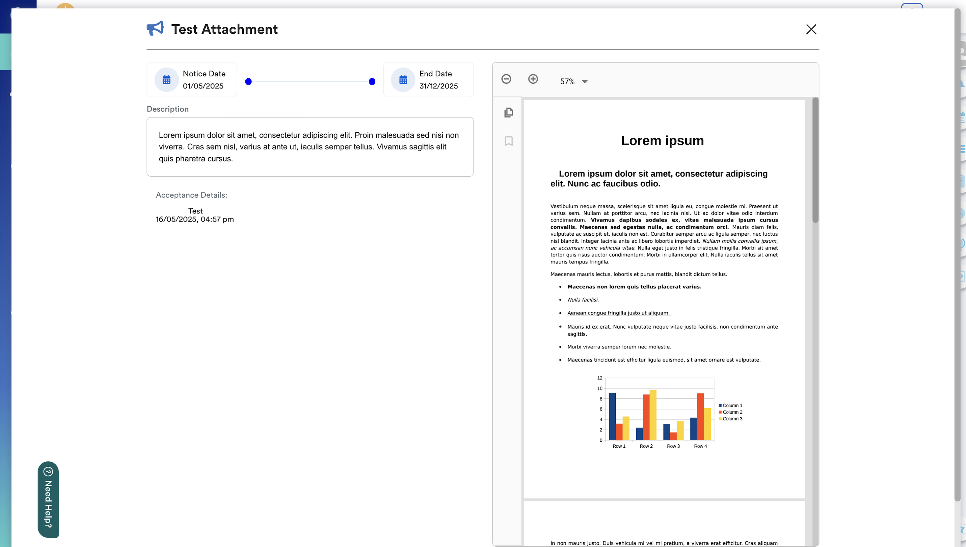The image size is (966, 547).
Task: Open the PDF bookmarks panel icon
Action: (x=509, y=141)
